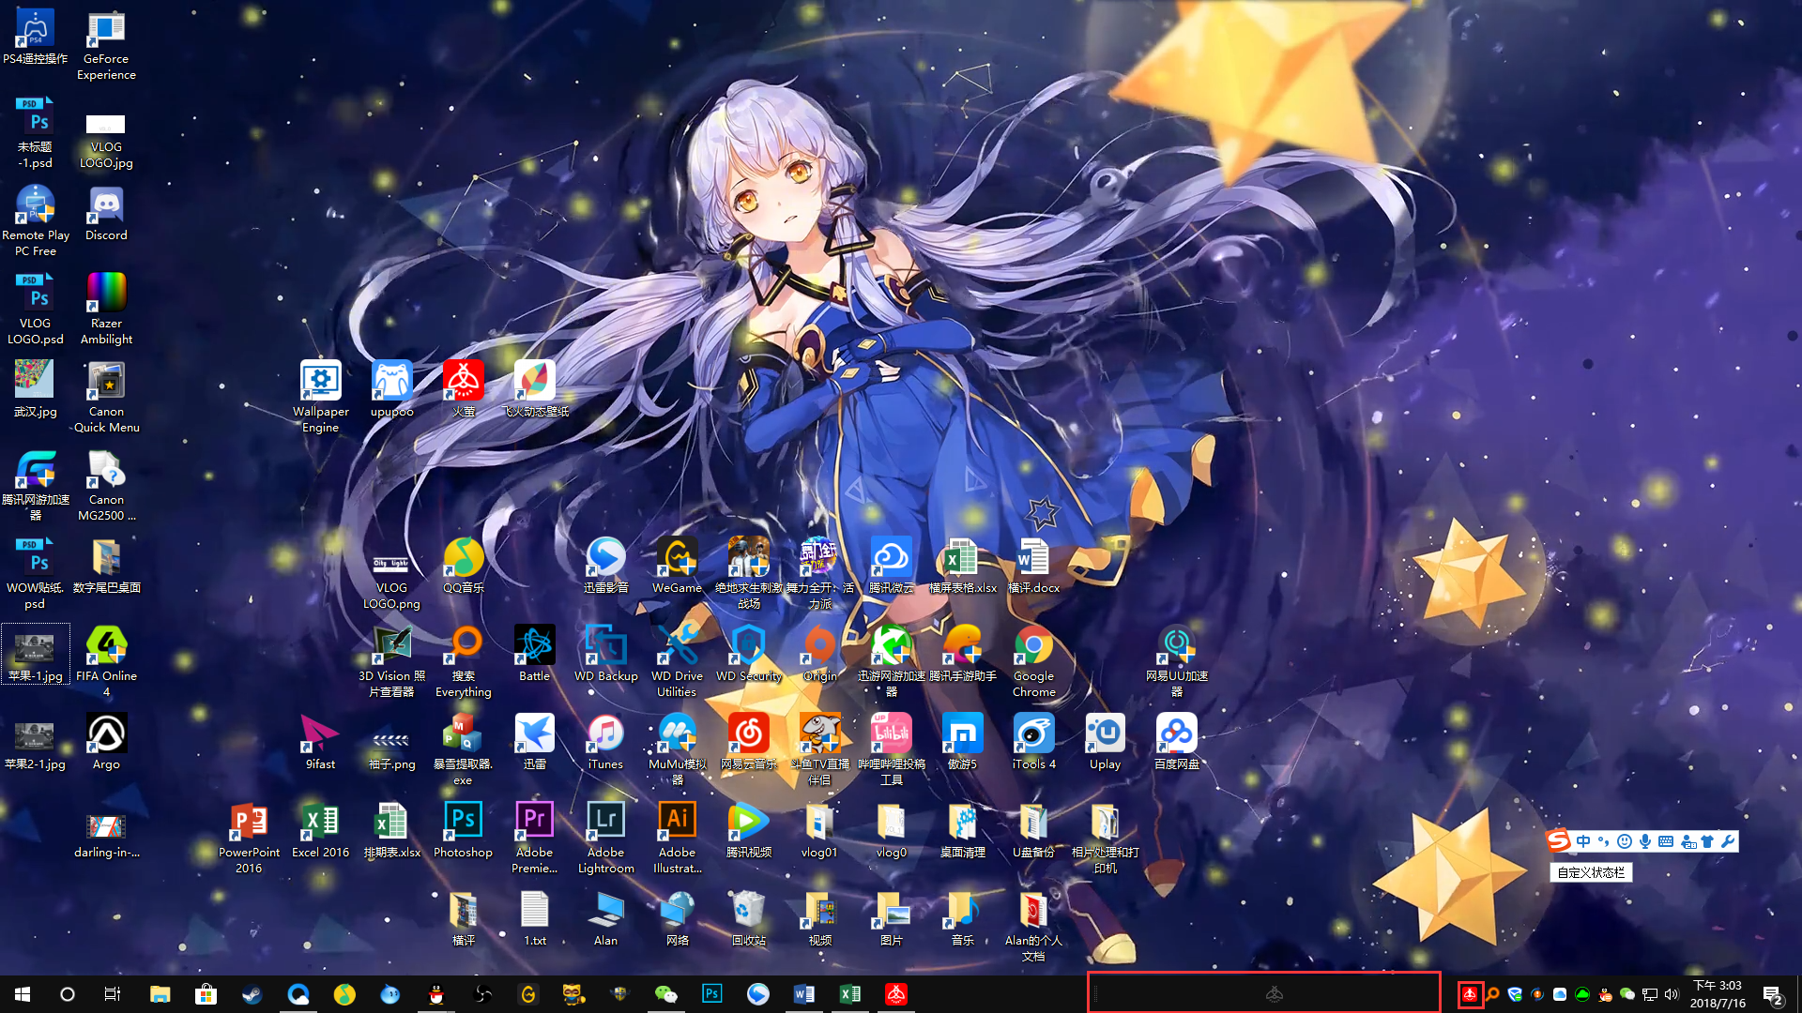The height and width of the screenshot is (1013, 1802).
Task: Open the Action Center notifications
Action: click(x=1773, y=994)
